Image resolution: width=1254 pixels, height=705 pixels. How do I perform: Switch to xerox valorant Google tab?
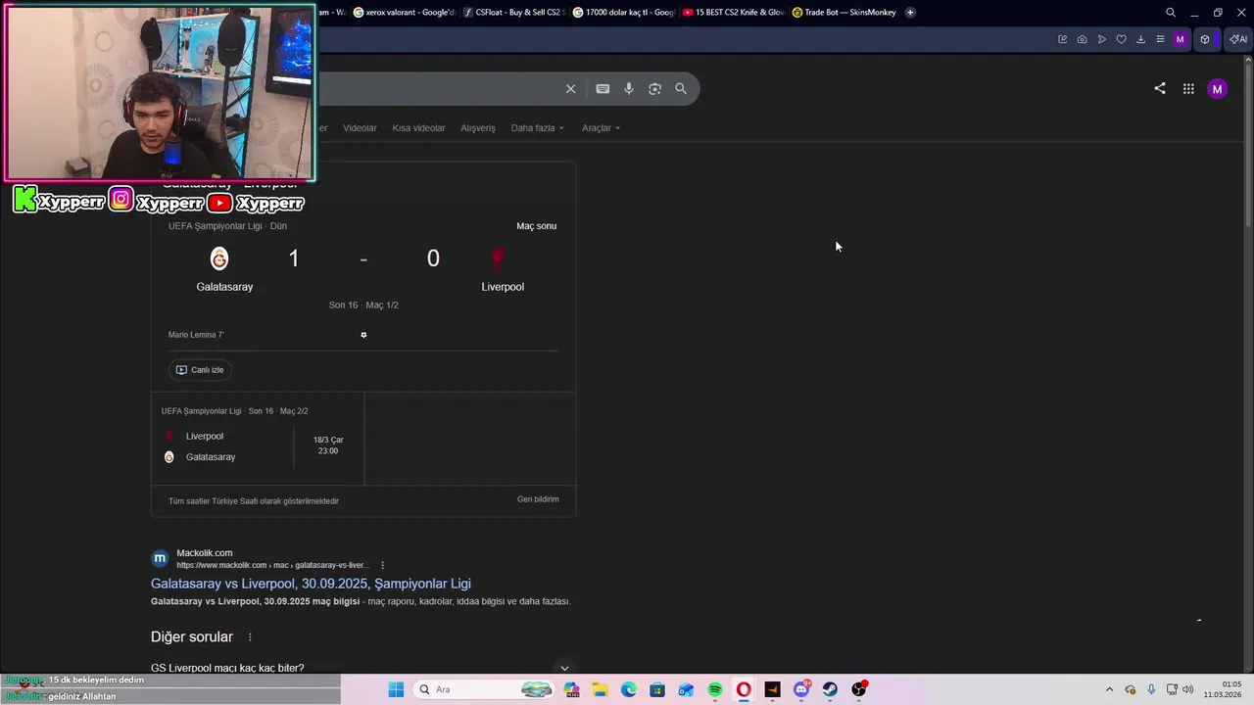(405, 13)
